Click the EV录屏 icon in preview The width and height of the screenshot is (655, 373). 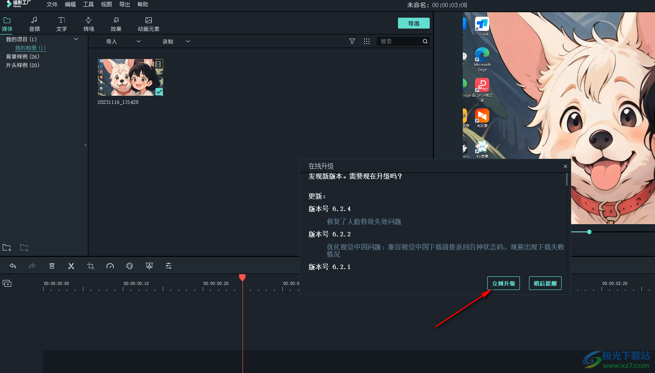482,149
